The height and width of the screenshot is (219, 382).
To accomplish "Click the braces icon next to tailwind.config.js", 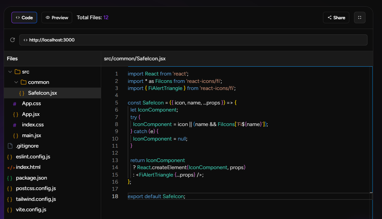I will click(x=10, y=199).
